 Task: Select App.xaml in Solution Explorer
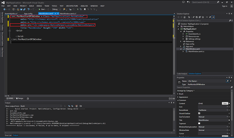pyautogui.click(x=189, y=46)
